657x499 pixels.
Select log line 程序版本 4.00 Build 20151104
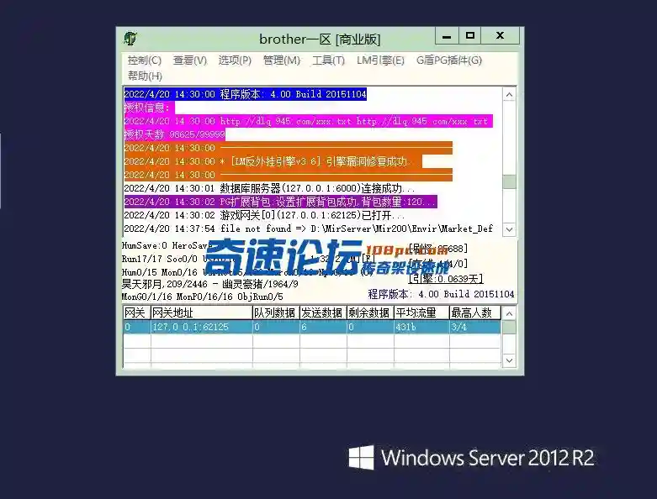pyautogui.click(x=245, y=94)
